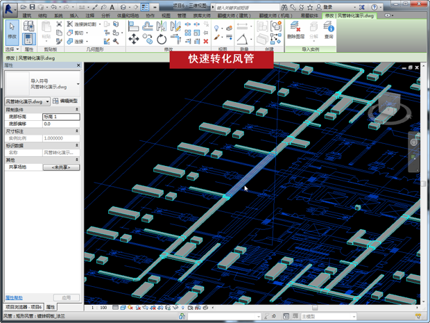Click the Help question mark icon
This screenshot has height=323, width=430.
(x=375, y=7)
